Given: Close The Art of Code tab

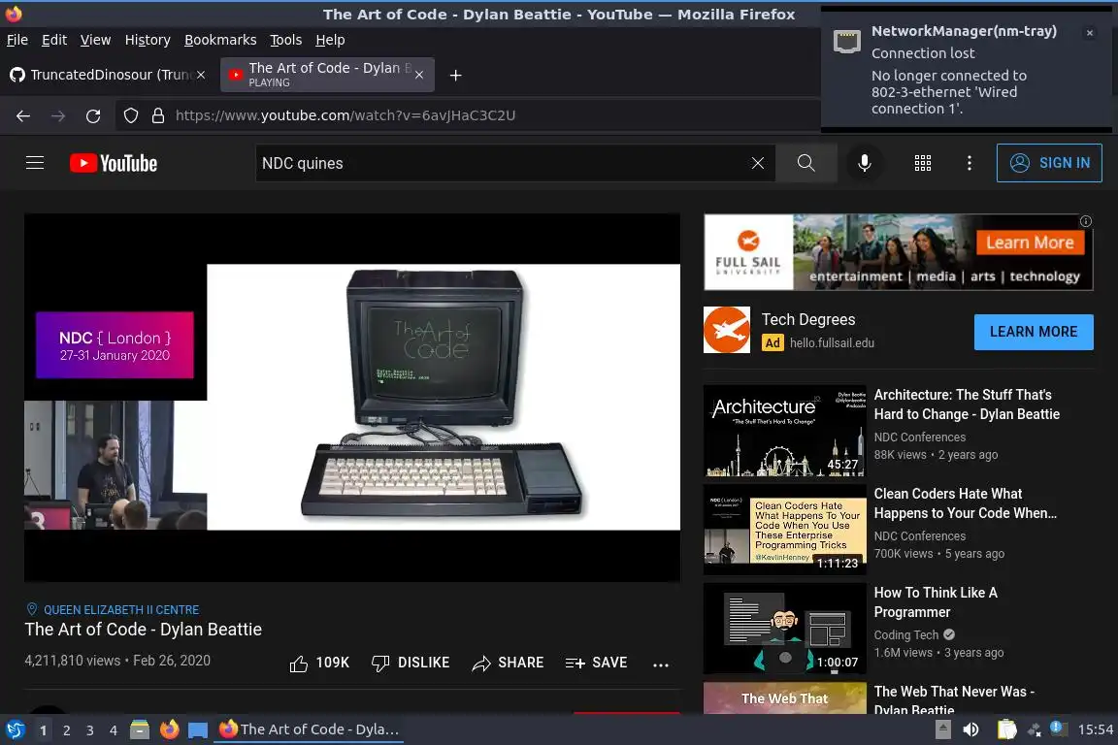Looking at the screenshot, I should click(419, 74).
